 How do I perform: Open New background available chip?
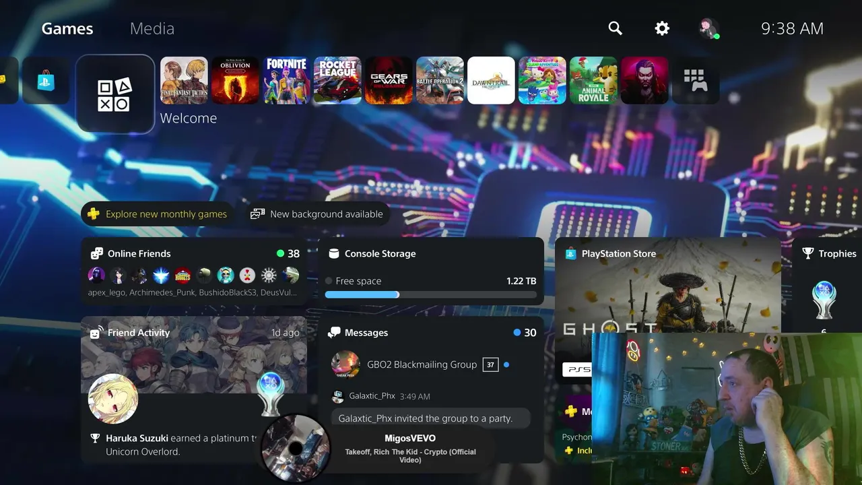(x=317, y=214)
